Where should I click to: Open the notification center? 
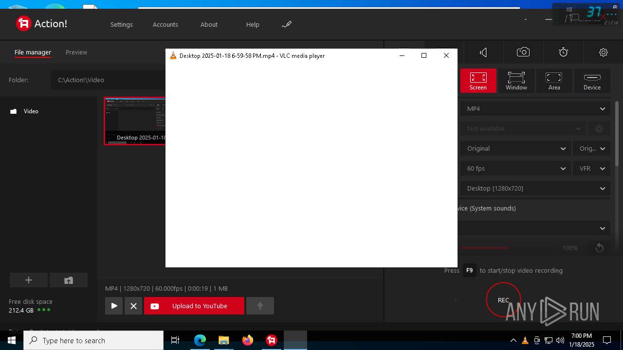click(607, 340)
